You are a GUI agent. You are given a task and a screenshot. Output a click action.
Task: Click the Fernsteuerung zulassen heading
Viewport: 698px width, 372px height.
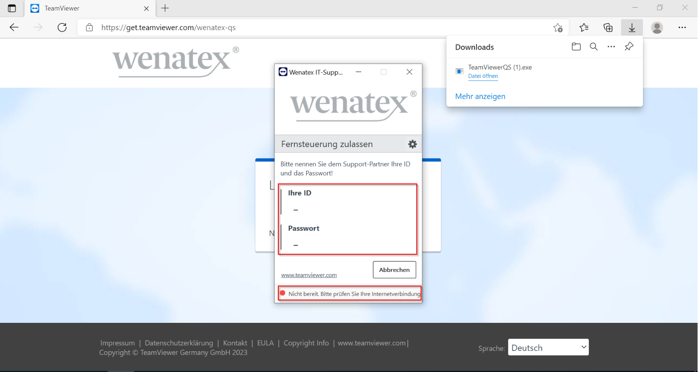pyautogui.click(x=327, y=144)
